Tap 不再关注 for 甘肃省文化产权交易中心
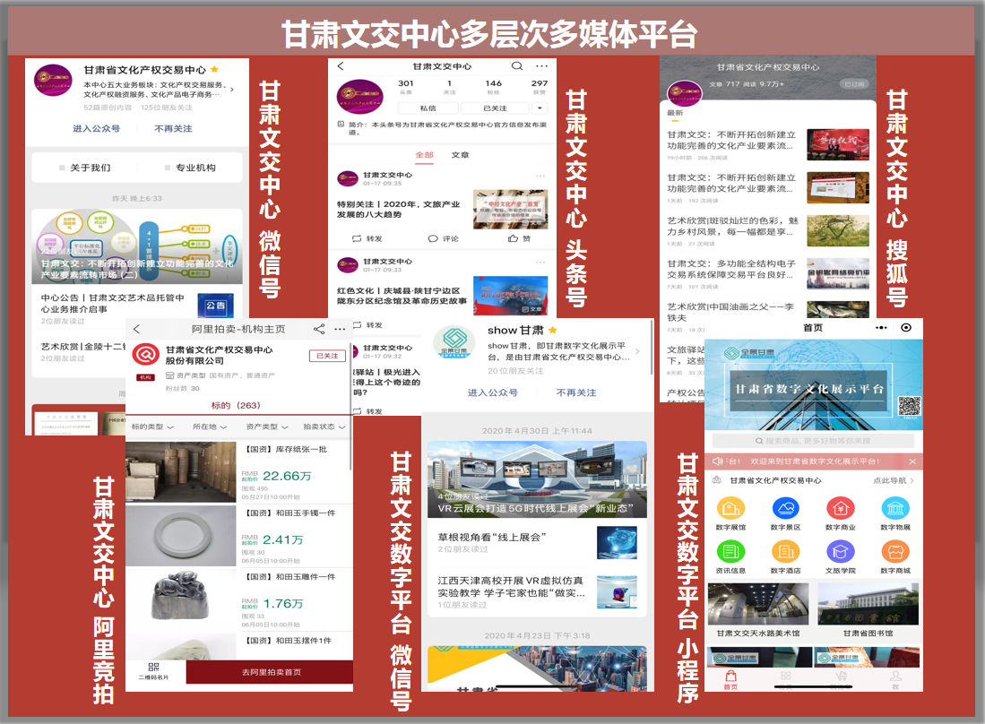985x724 pixels. tap(173, 129)
